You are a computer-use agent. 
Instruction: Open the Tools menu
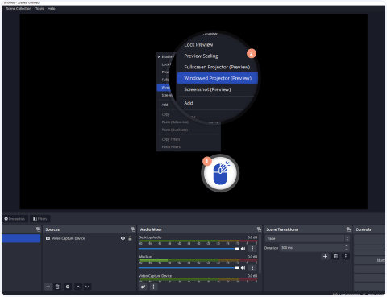point(40,9)
